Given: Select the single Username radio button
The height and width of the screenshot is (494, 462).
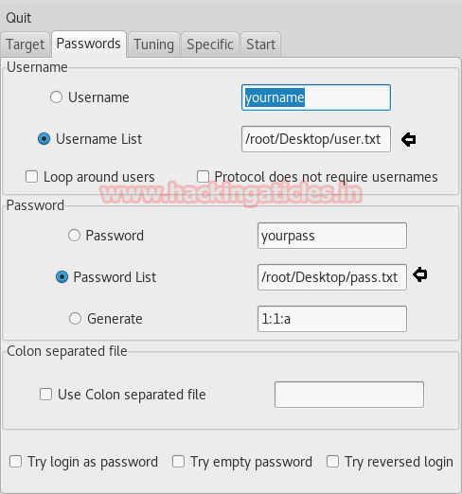Looking at the screenshot, I should click(56, 97).
